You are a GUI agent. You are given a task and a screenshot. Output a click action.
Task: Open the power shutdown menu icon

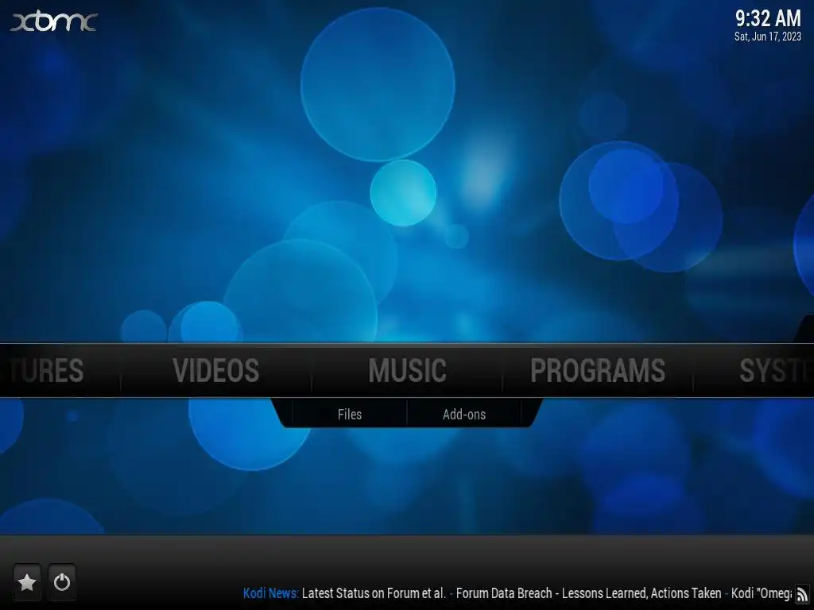[x=62, y=582]
